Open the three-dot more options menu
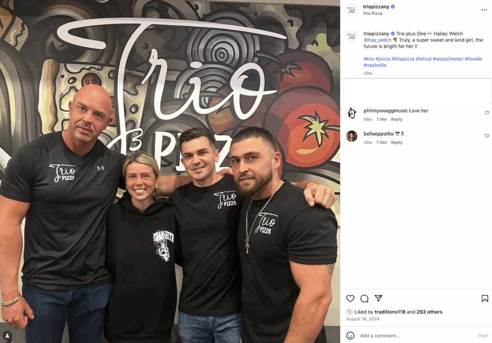Screen dimensions: 492x343 point(484,10)
